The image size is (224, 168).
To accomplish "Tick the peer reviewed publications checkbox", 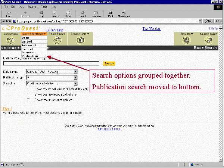I will tap(28, 94).
